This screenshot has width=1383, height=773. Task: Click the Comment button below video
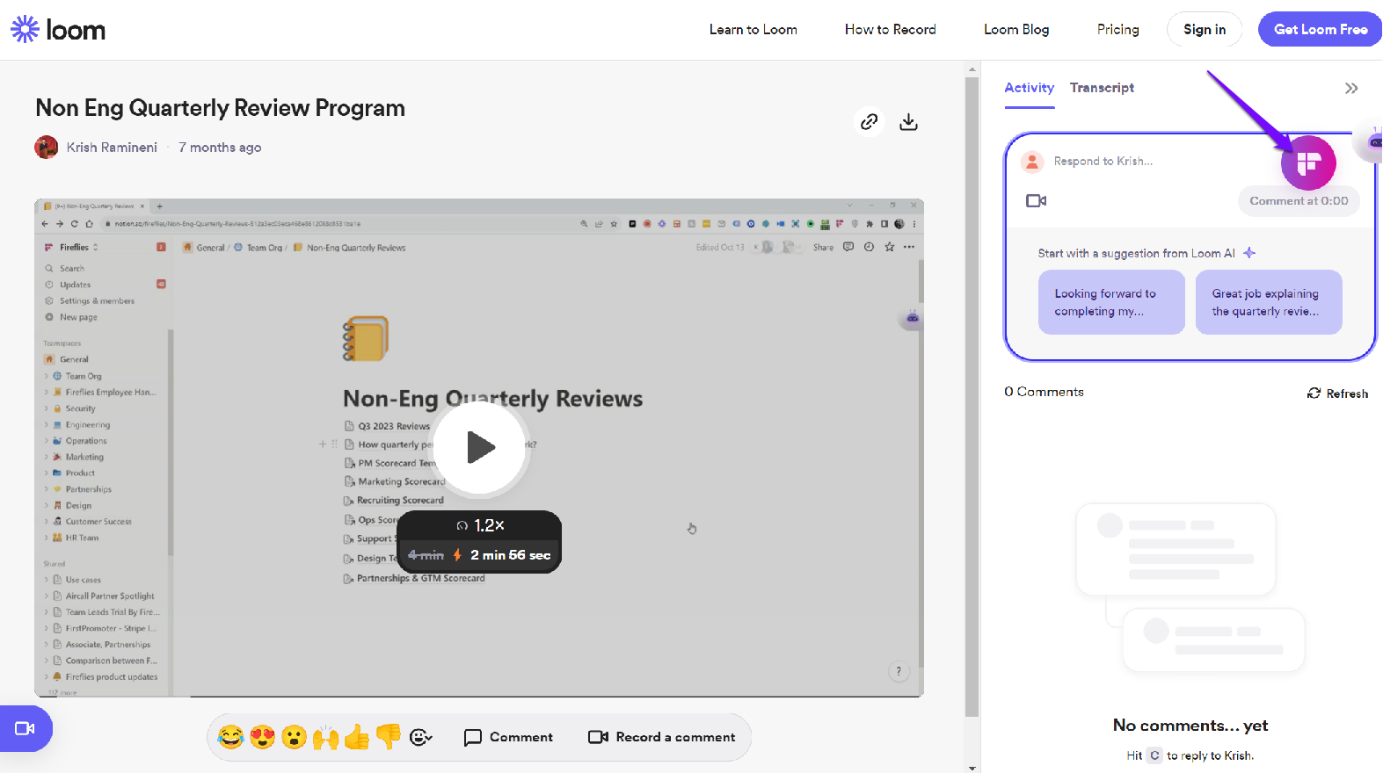pyautogui.click(x=508, y=737)
